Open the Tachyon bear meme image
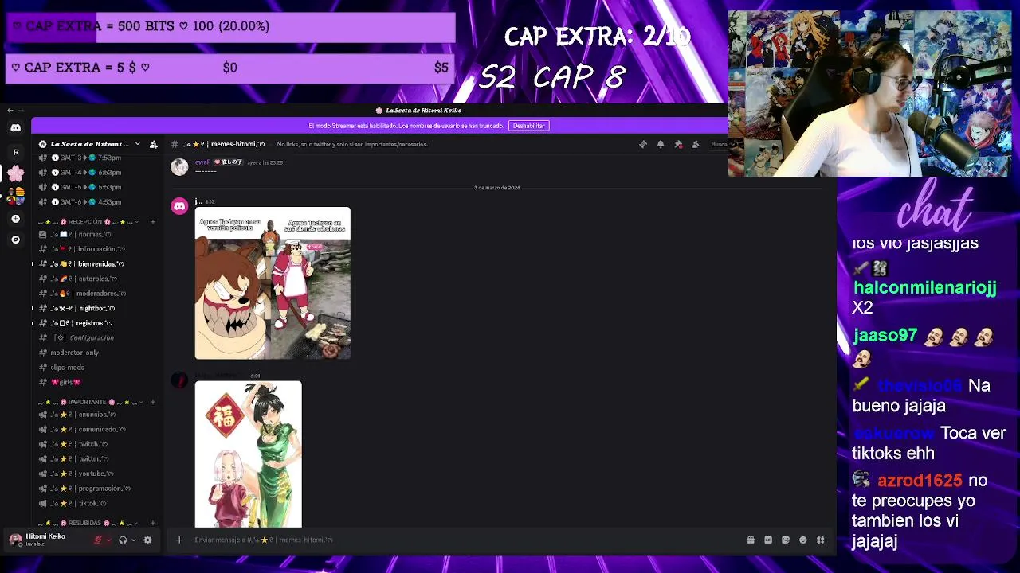Screen dimensions: 1020x573 pyautogui.click(x=273, y=283)
